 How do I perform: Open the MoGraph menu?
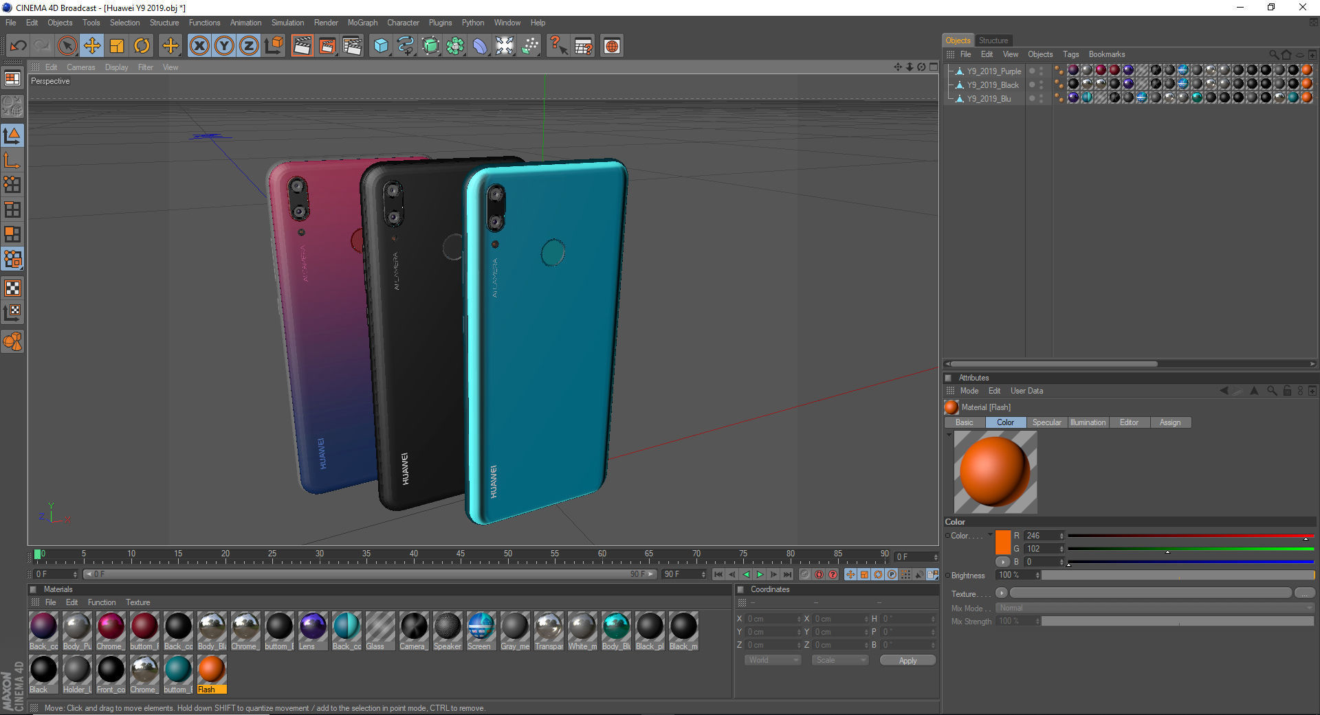tap(362, 23)
